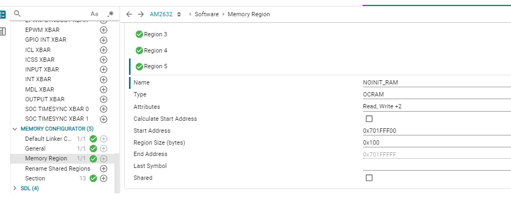Open the Type OCRAM dropdown

437,94
